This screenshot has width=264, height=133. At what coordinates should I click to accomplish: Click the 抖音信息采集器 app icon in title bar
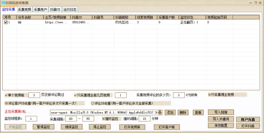click(x=3, y=3)
